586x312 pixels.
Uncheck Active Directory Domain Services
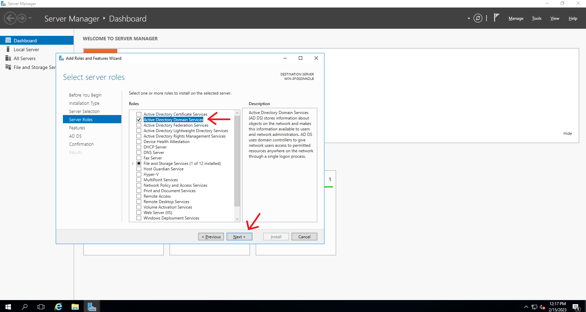139,120
